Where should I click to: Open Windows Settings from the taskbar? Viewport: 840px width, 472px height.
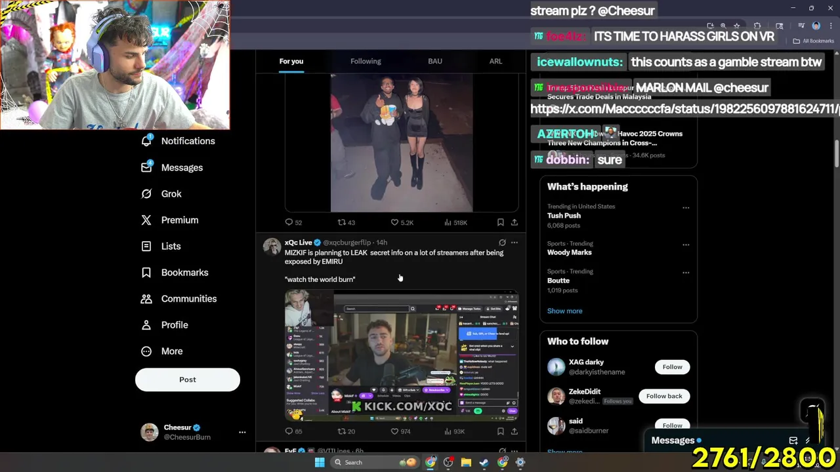coord(520,462)
